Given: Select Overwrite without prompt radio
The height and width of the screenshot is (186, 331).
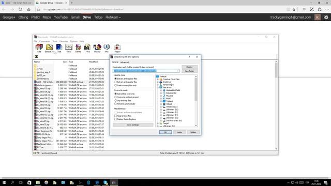Looking at the screenshot, I should [x=115, y=97].
